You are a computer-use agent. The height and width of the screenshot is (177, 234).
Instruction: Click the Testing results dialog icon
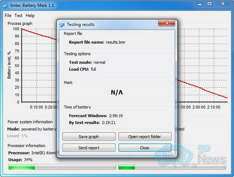tap(62, 25)
